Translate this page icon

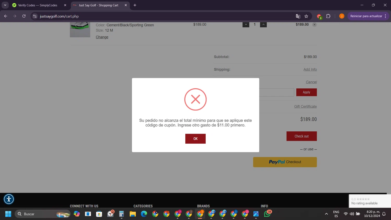298,16
